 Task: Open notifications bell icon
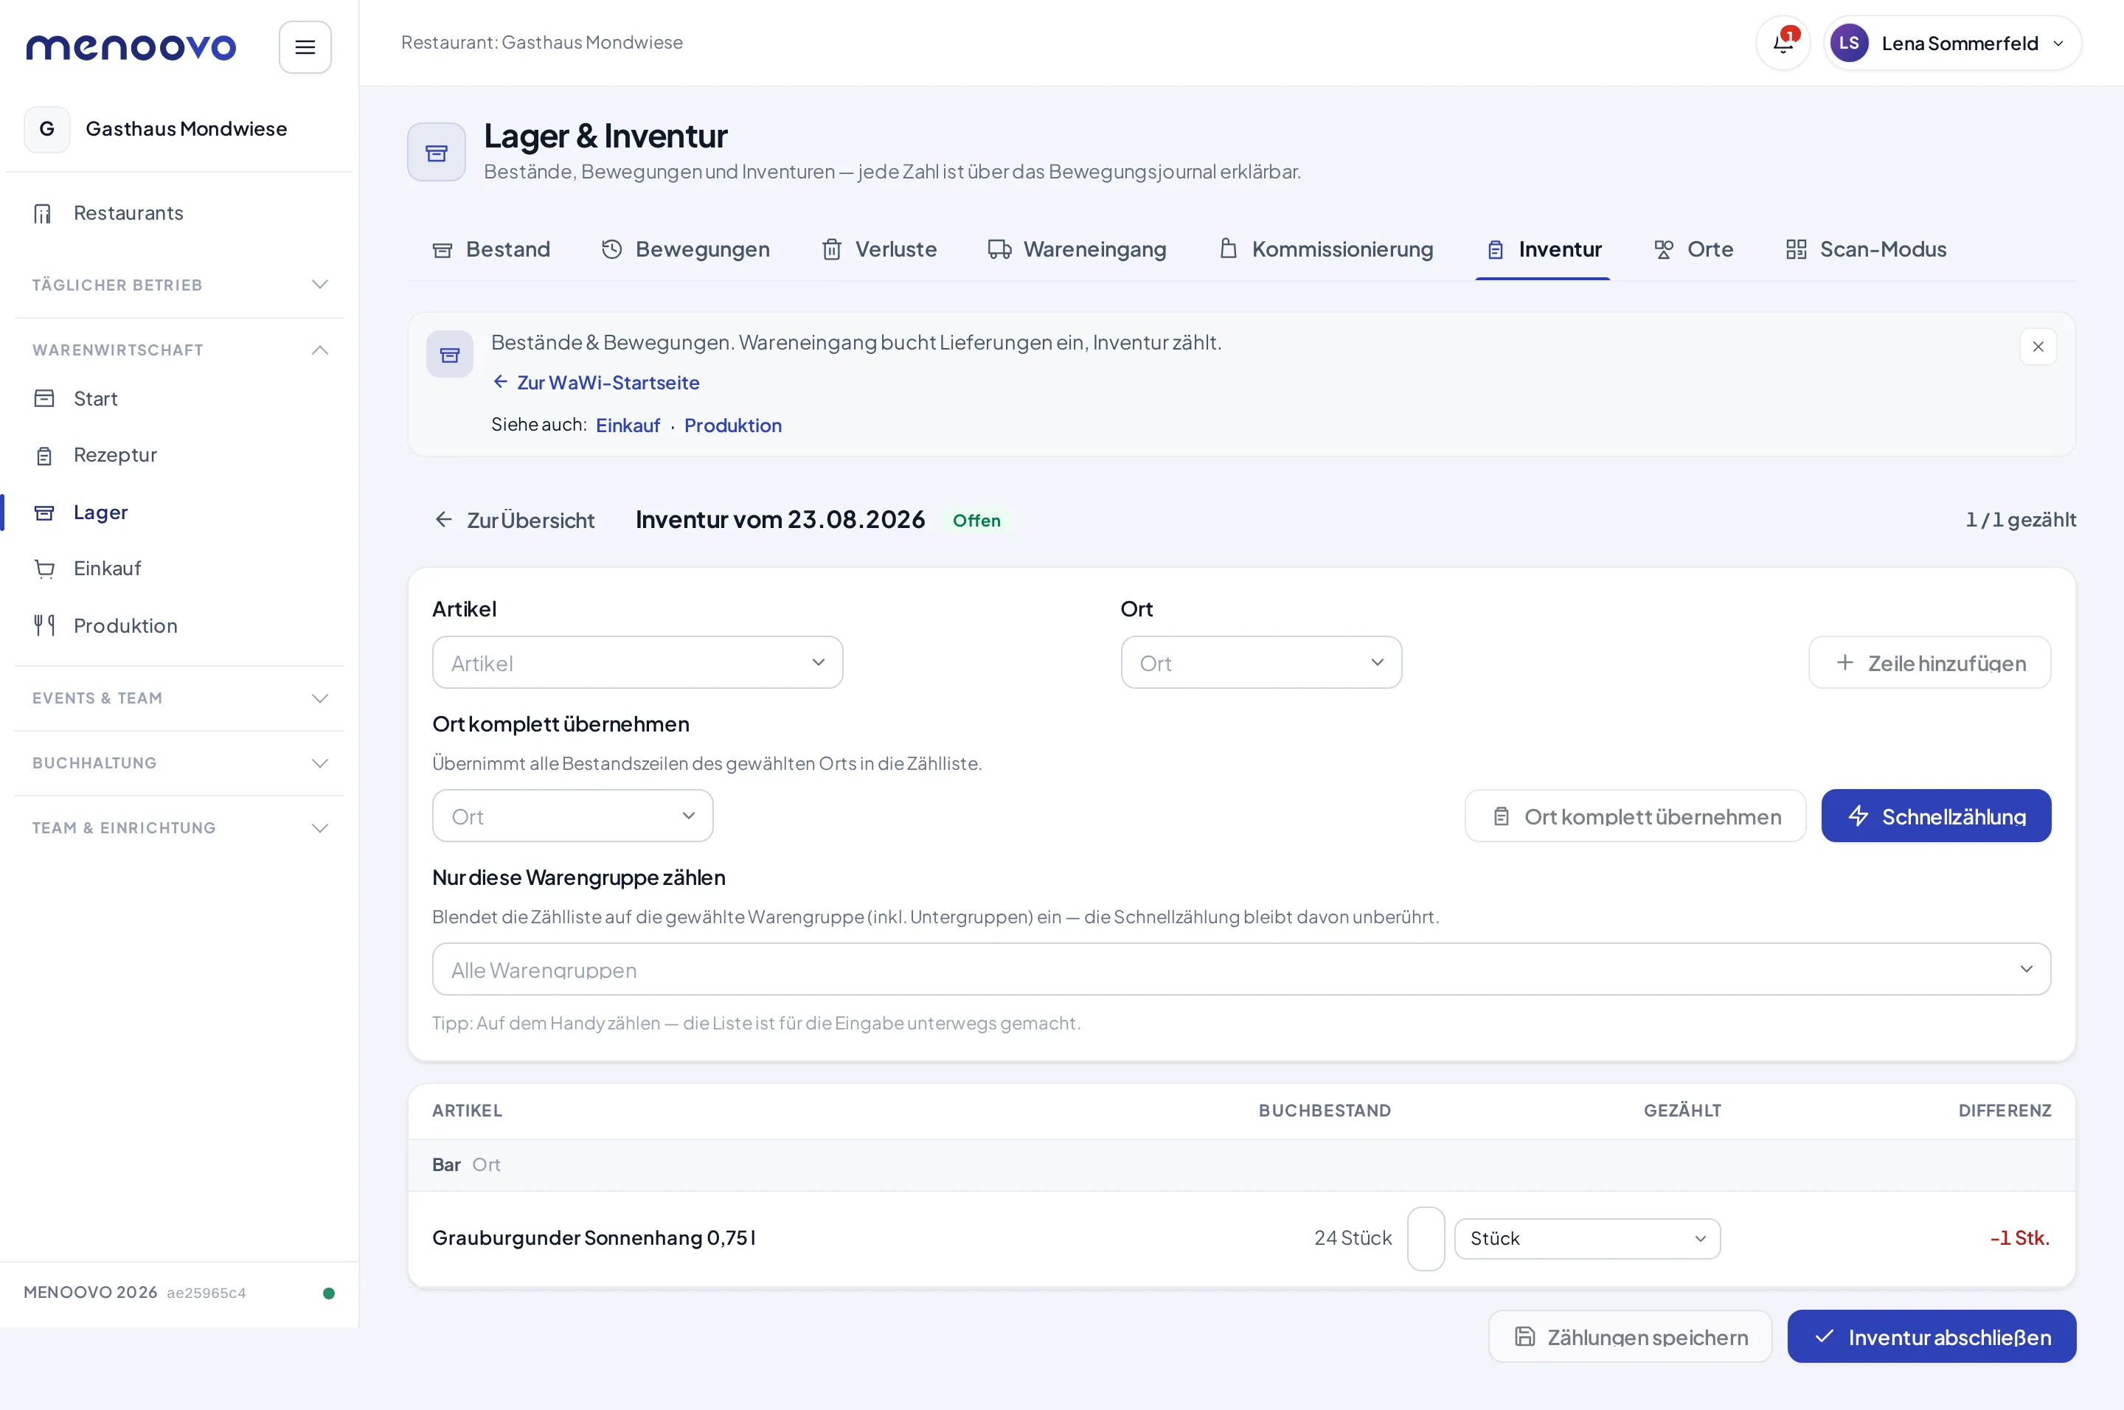pyautogui.click(x=1783, y=42)
